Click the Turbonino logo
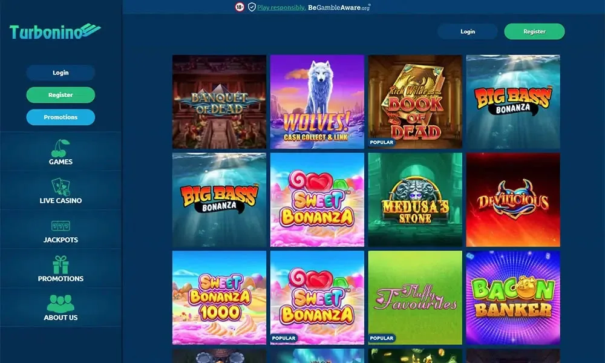The width and height of the screenshot is (605, 363). [x=55, y=31]
